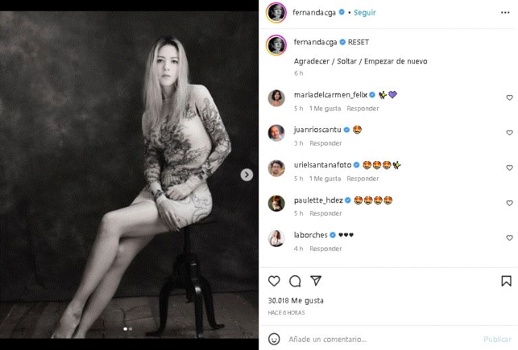Open the comment bubble icon
The width and height of the screenshot is (518, 350).
point(295,281)
